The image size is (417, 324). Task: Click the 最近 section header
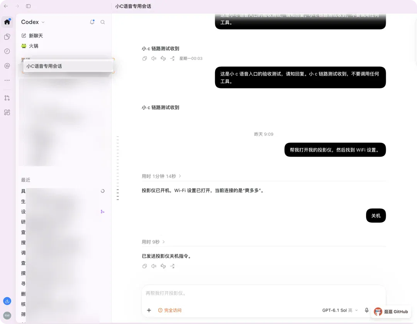coord(25,180)
